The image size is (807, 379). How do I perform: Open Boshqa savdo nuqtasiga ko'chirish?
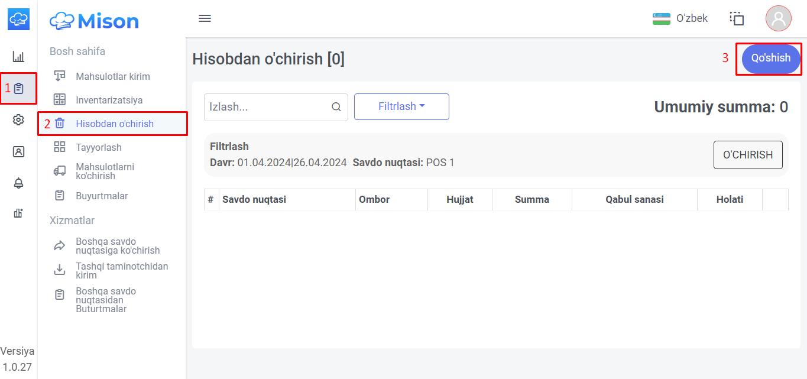(x=113, y=246)
